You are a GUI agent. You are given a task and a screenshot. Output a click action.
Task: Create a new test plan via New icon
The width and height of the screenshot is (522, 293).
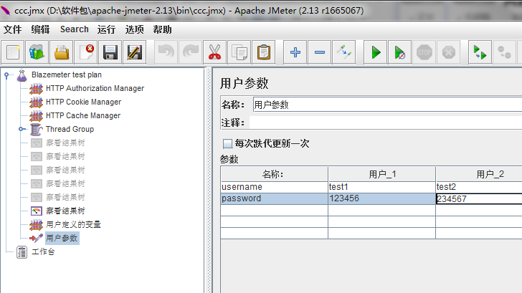tap(13, 52)
